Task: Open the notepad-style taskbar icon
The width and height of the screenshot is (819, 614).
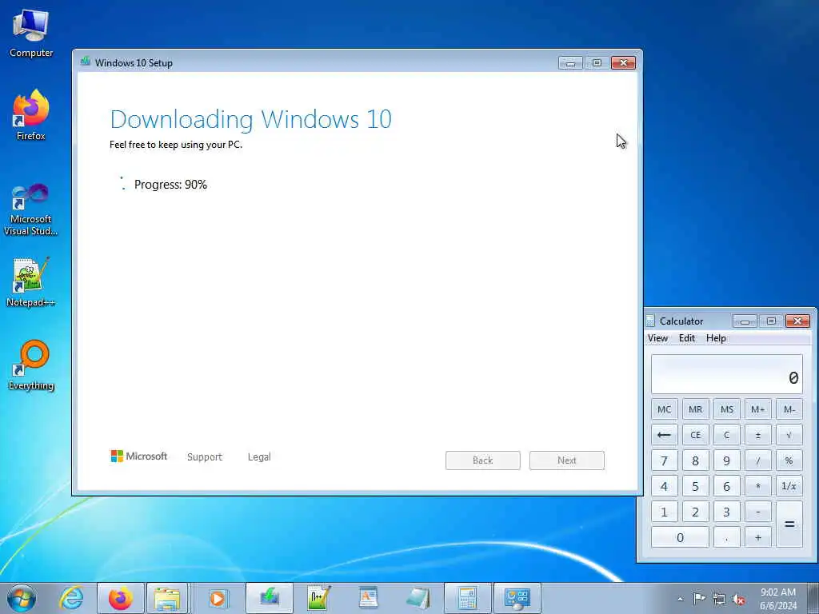Action: (417, 598)
